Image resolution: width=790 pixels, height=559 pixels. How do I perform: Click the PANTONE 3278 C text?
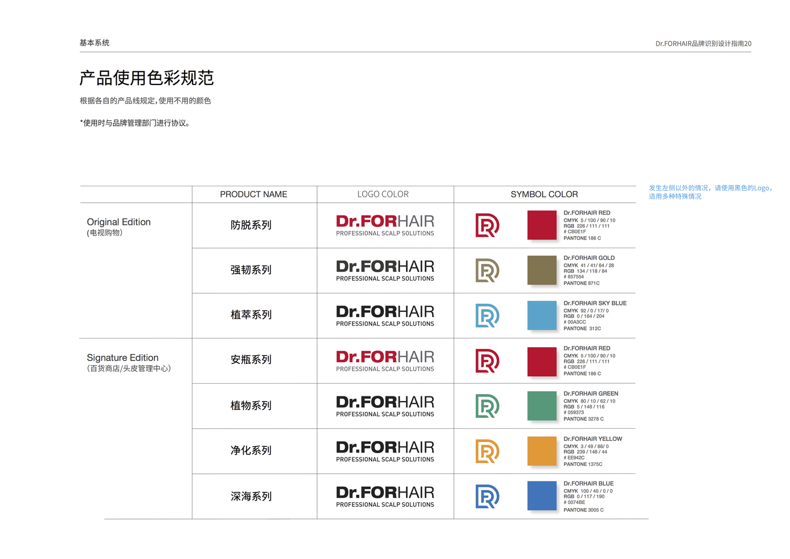pos(584,419)
